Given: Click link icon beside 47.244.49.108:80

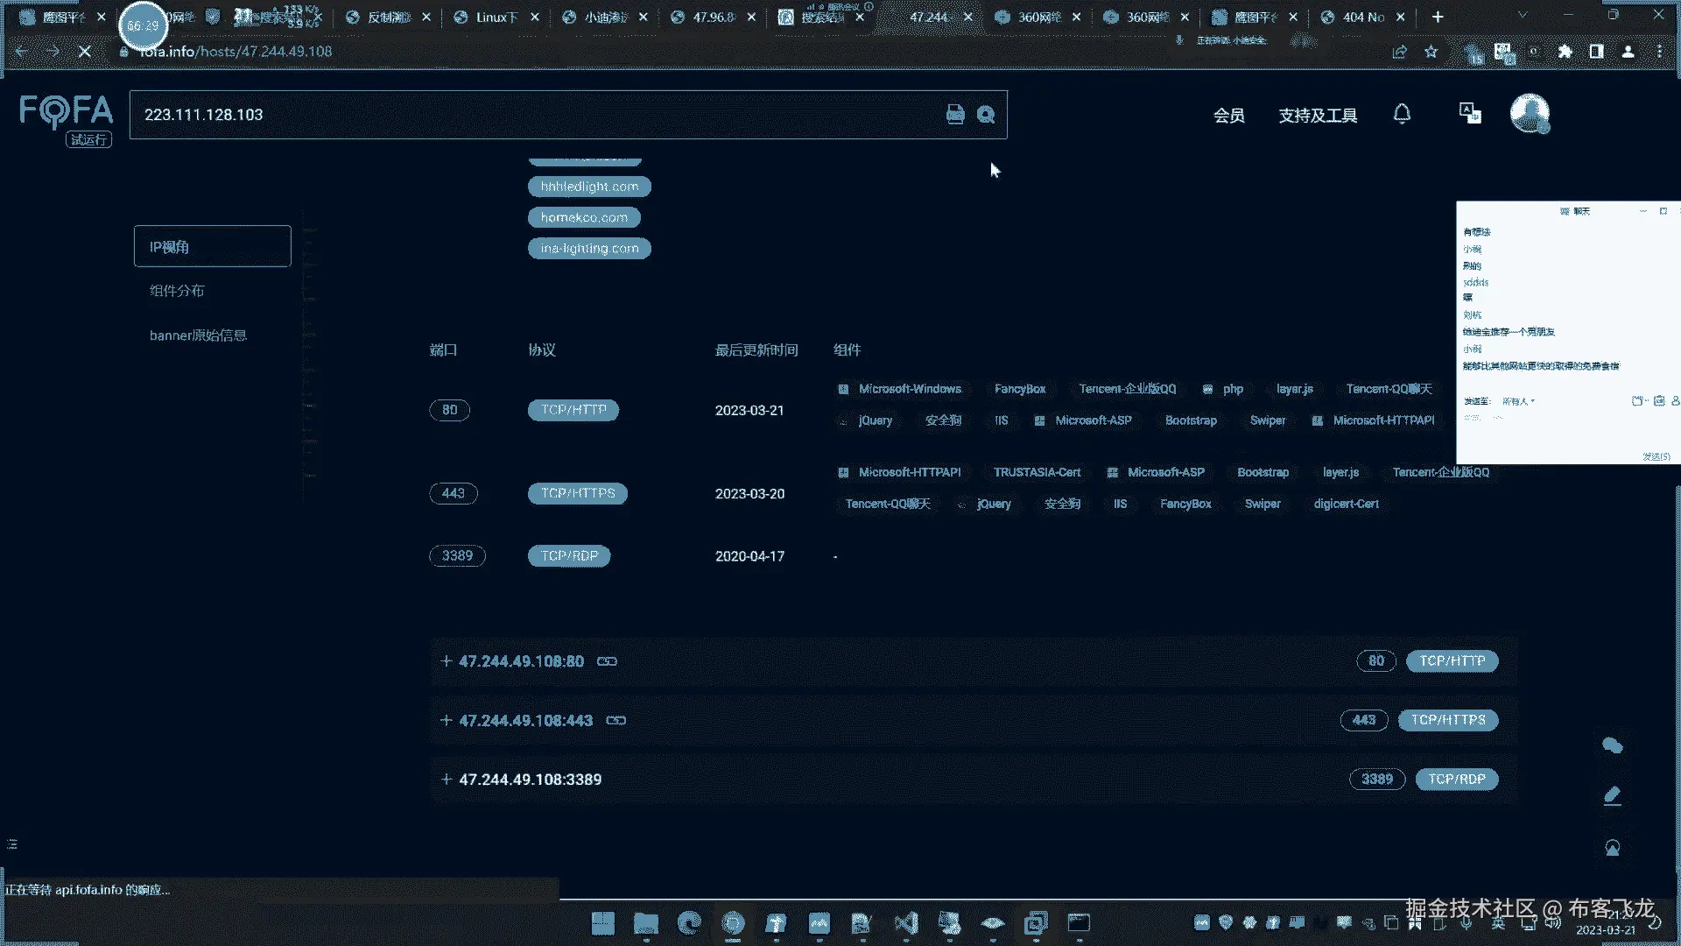Looking at the screenshot, I should 607,661.
